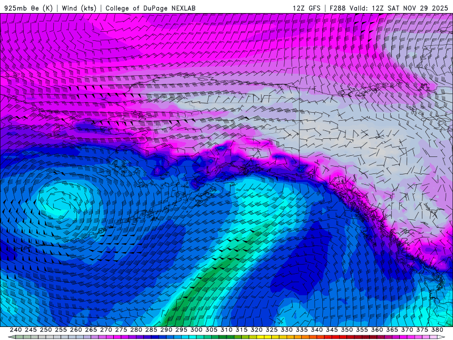Click the 370 value on the color scale
The height and width of the screenshot is (340, 453).
tap(407, 330)
